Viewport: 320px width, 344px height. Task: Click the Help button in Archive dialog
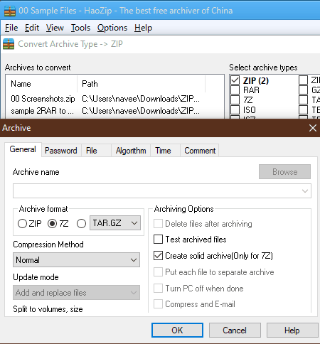tap(292, 330)
